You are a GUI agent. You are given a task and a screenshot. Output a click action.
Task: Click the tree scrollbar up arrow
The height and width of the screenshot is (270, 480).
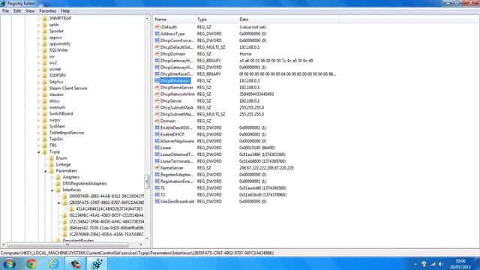(x=147, y=19)
